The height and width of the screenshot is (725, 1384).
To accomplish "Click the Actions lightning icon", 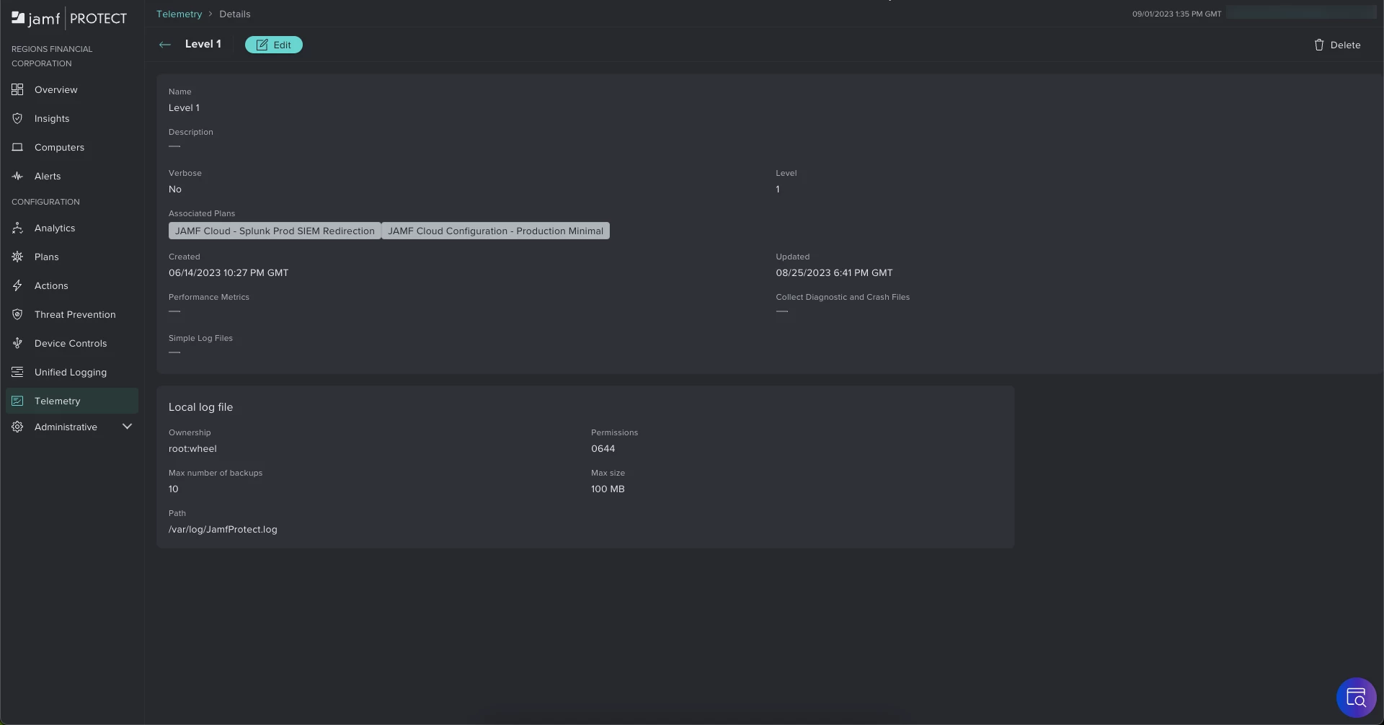I will coord(17,285).
